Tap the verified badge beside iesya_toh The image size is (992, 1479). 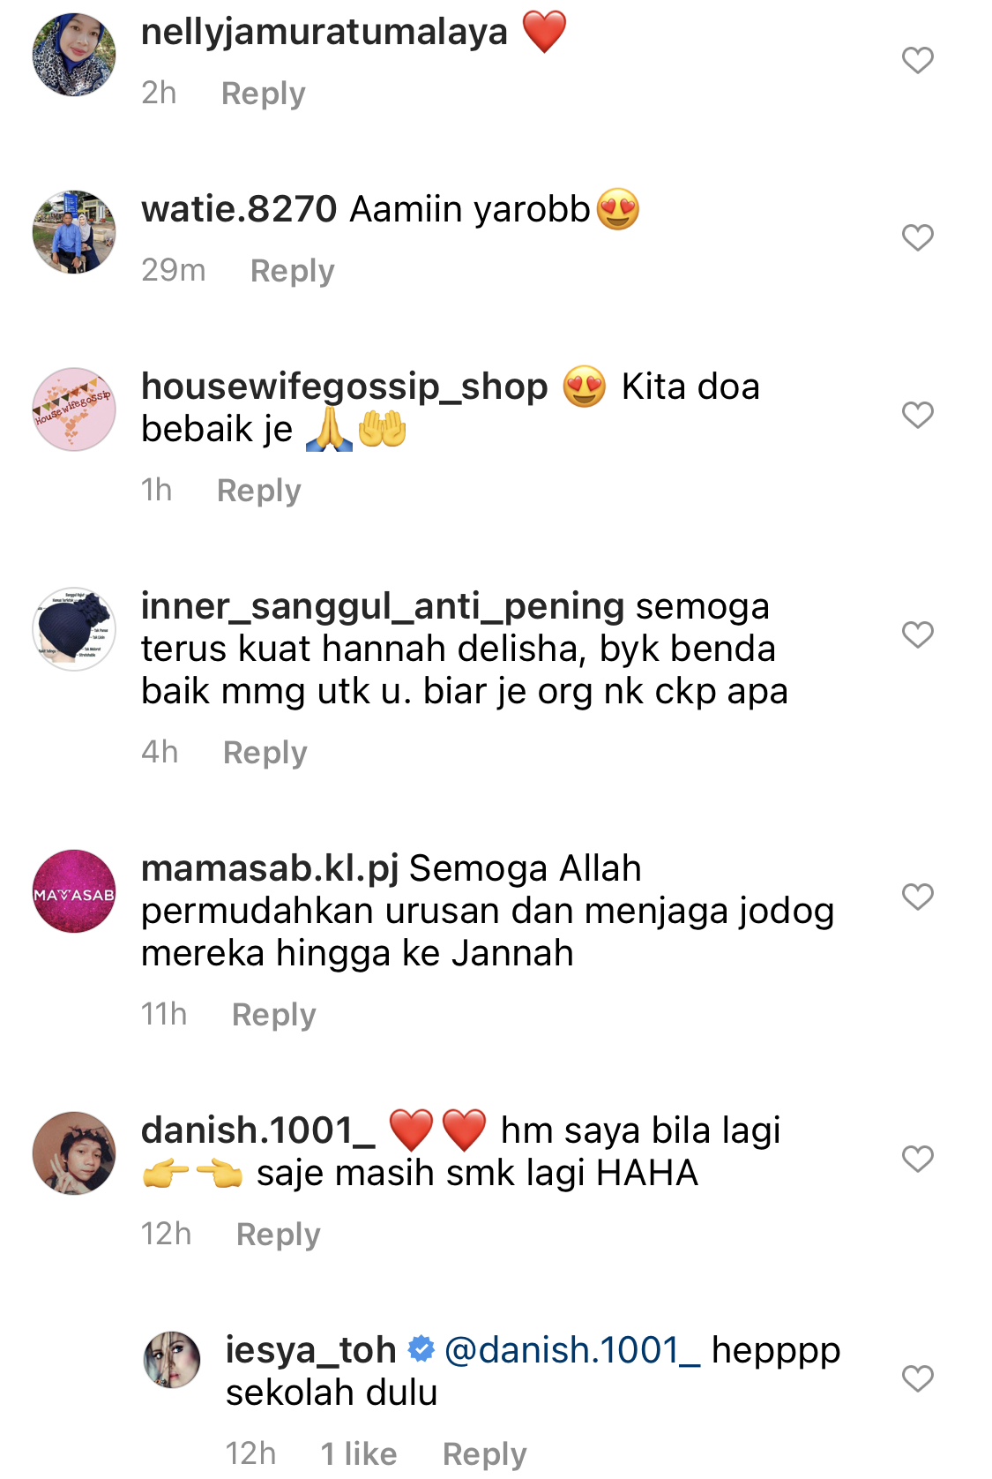pyautogui.click(x=421, y=1349)
